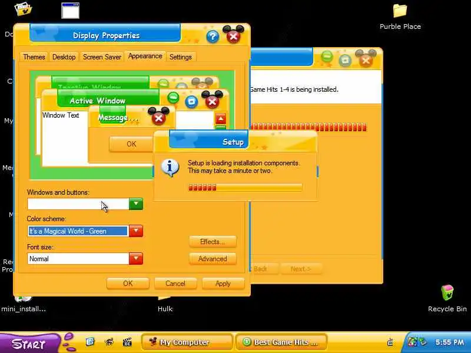The height and width of the screenshot is (353, 471).
Task: Switch to the Settings tab
Action: click(181, 57)
